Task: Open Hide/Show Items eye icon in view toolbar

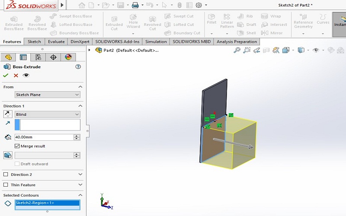Action: (316, 50)
